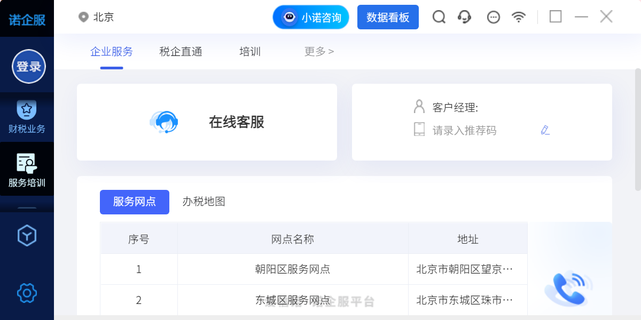Viewport: 641px width, 320px height.
Task: Open the 数据看板 dashboard
Action: coord(388,17)
